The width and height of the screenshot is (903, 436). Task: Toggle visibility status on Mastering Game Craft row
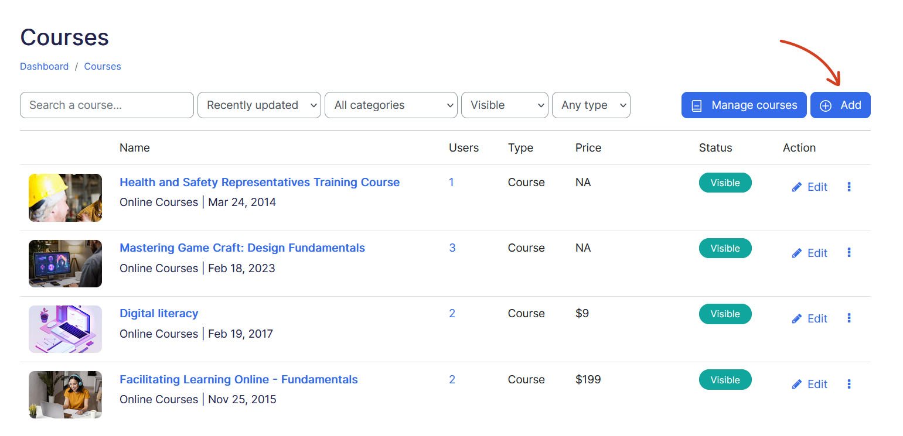point(725,248)
